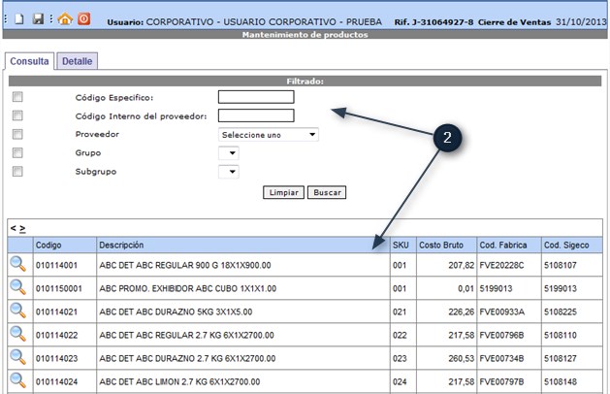The width and height of the screenshot is (610, 394).
Task: Click cost value 260,53
Action: pyautogui.click(x=461, y=358)
